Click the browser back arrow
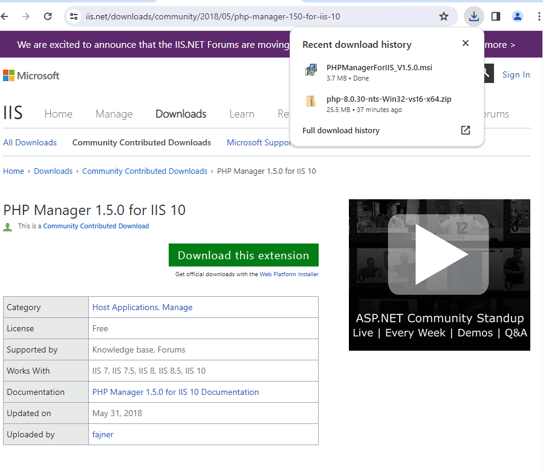Viewport: 543px width, 470px height. 5,16
